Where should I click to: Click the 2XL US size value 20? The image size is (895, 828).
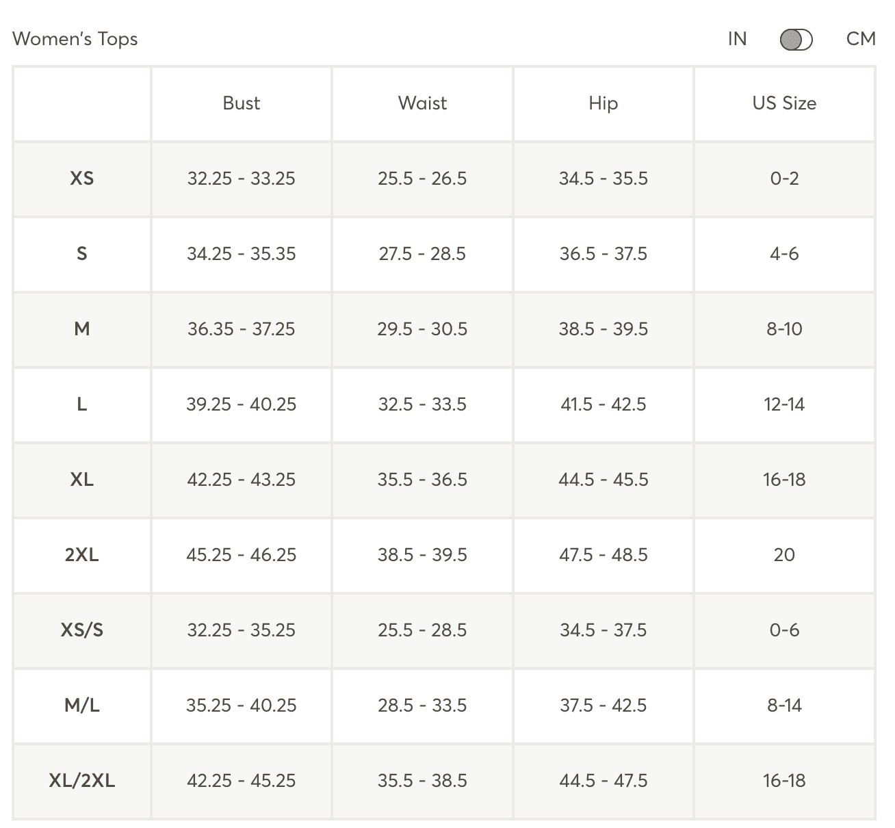(784, 555)
